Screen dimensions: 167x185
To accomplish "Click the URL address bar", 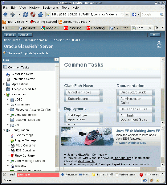I will click(x=85, y=14).
